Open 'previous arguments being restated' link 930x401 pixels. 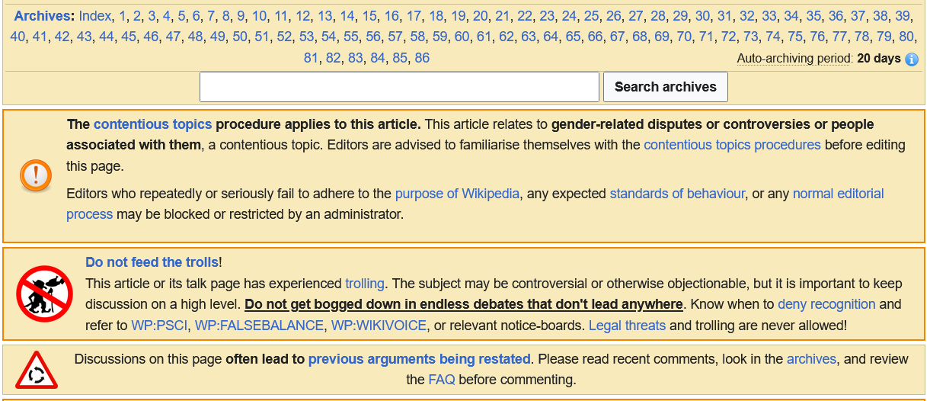[x=419, y=359]
